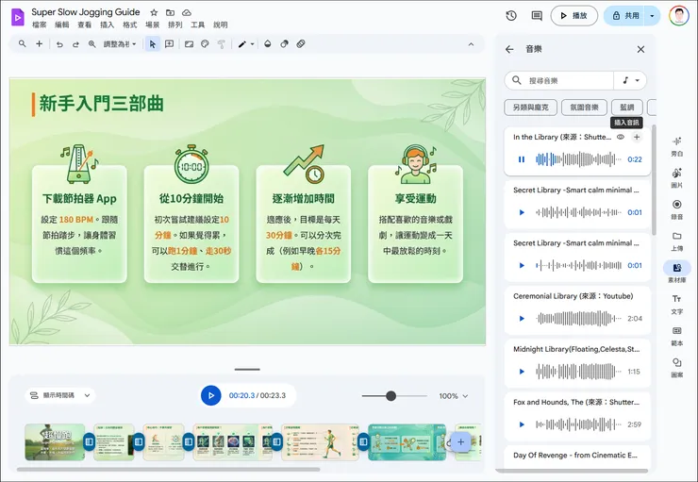
Task: Open the 排列 menu
Action: point(174,25)
